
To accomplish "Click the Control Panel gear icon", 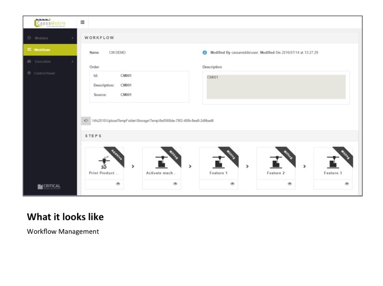I will click(x=29, y=73).
